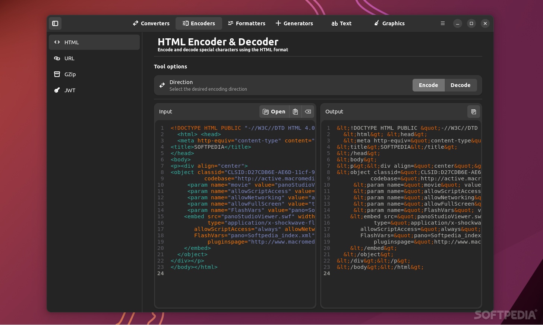This screenshot has height=325, width=543.
Task: Switch direction to Decode
Action: pyautogui.click(x=461, y=85)
